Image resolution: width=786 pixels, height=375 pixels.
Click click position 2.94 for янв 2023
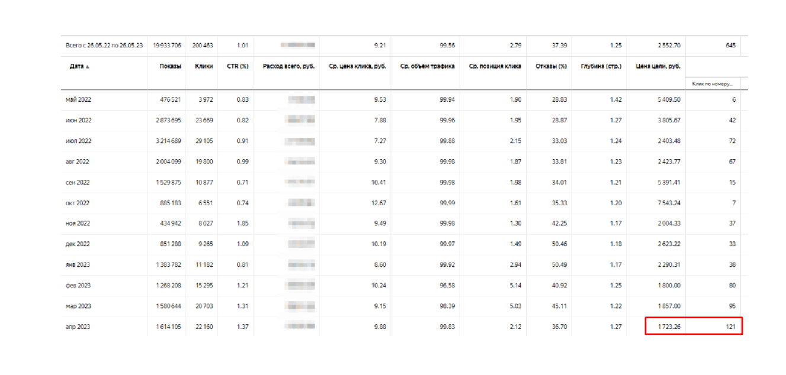(x=516, y=265)
